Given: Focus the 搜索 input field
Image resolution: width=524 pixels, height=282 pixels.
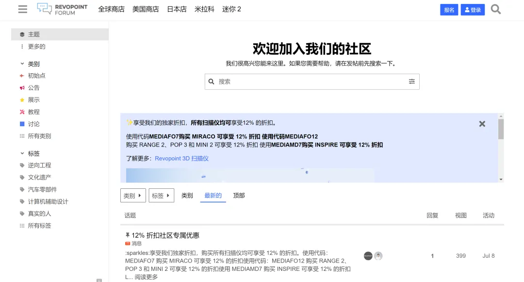Looking at the screenshot, I should [x=312, y=82].
